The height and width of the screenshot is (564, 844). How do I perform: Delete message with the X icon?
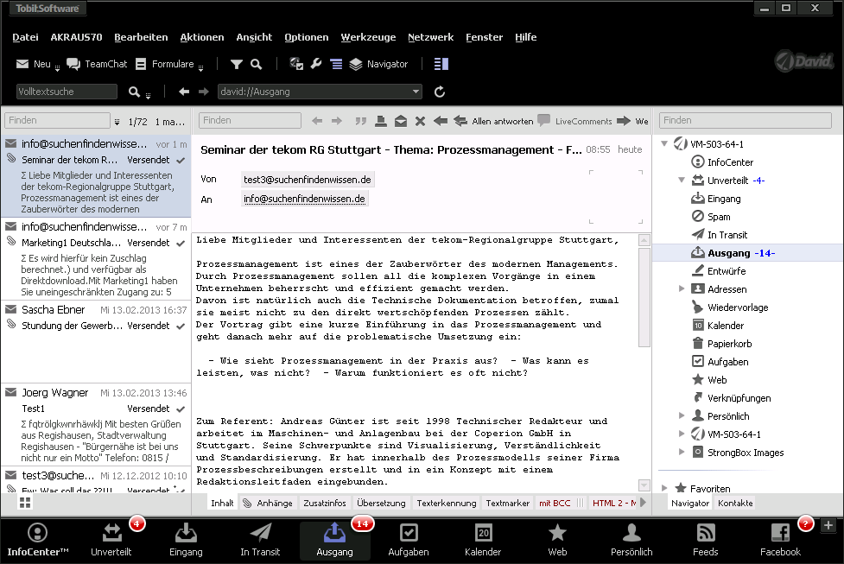click(420, 121)
